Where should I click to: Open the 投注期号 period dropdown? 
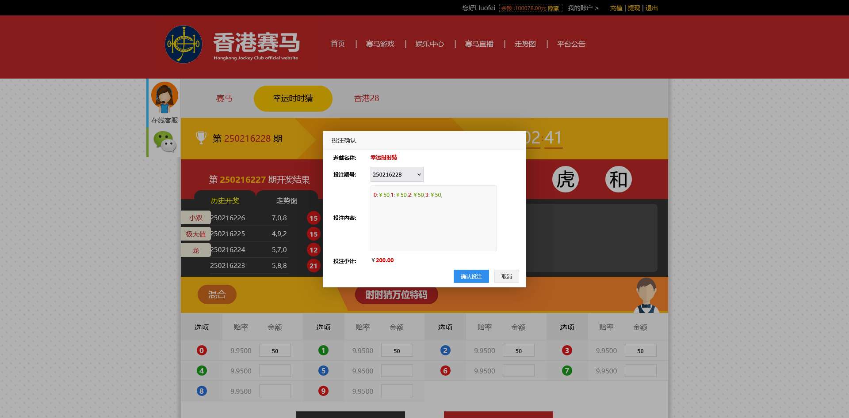click(x=397, y=174)
